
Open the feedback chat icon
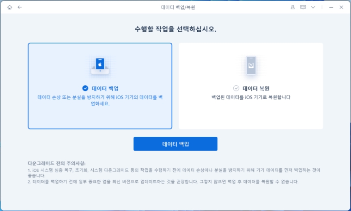[303, 7]
